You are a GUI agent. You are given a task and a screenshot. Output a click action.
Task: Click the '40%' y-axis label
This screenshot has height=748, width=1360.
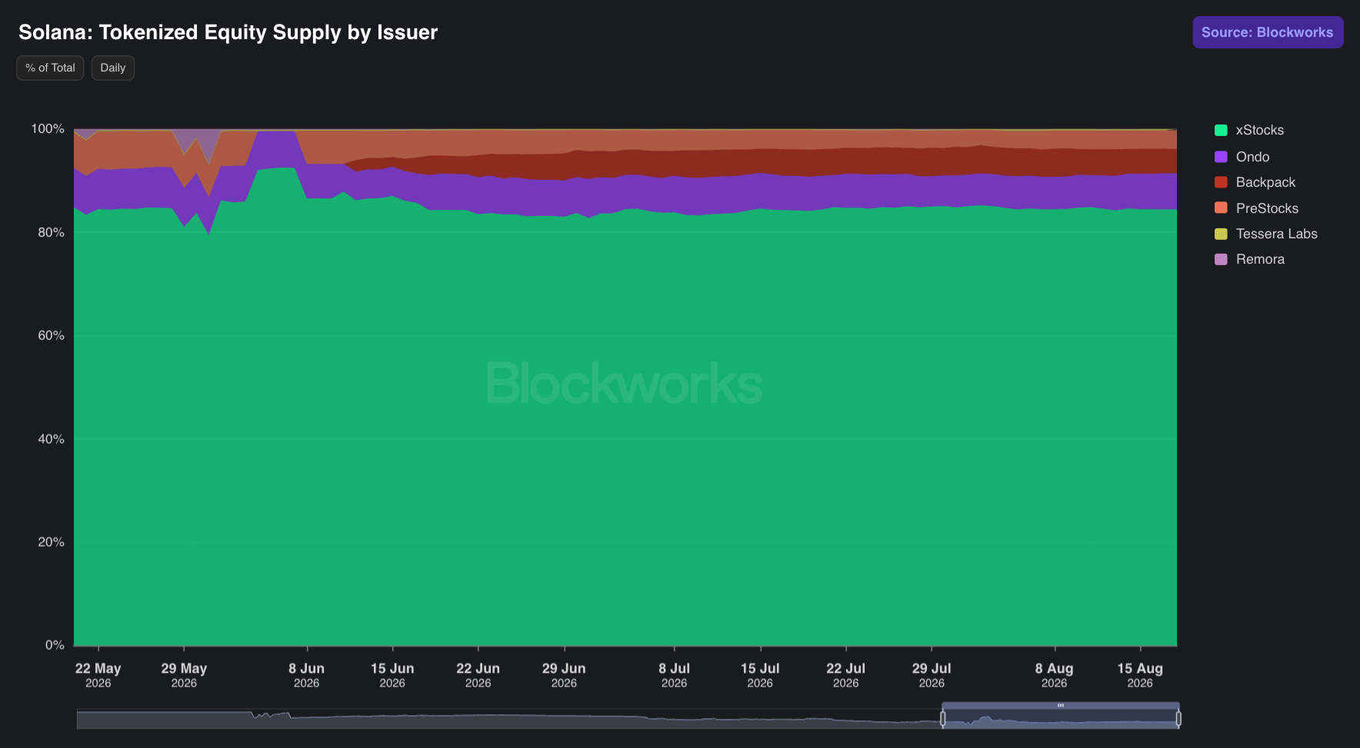pos(51,439)
